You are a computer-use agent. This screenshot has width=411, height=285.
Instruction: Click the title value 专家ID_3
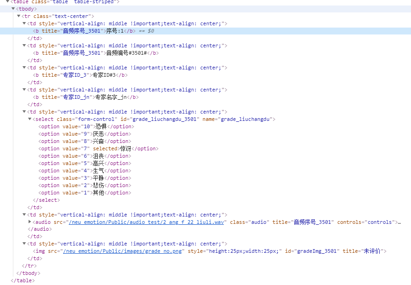75,75
